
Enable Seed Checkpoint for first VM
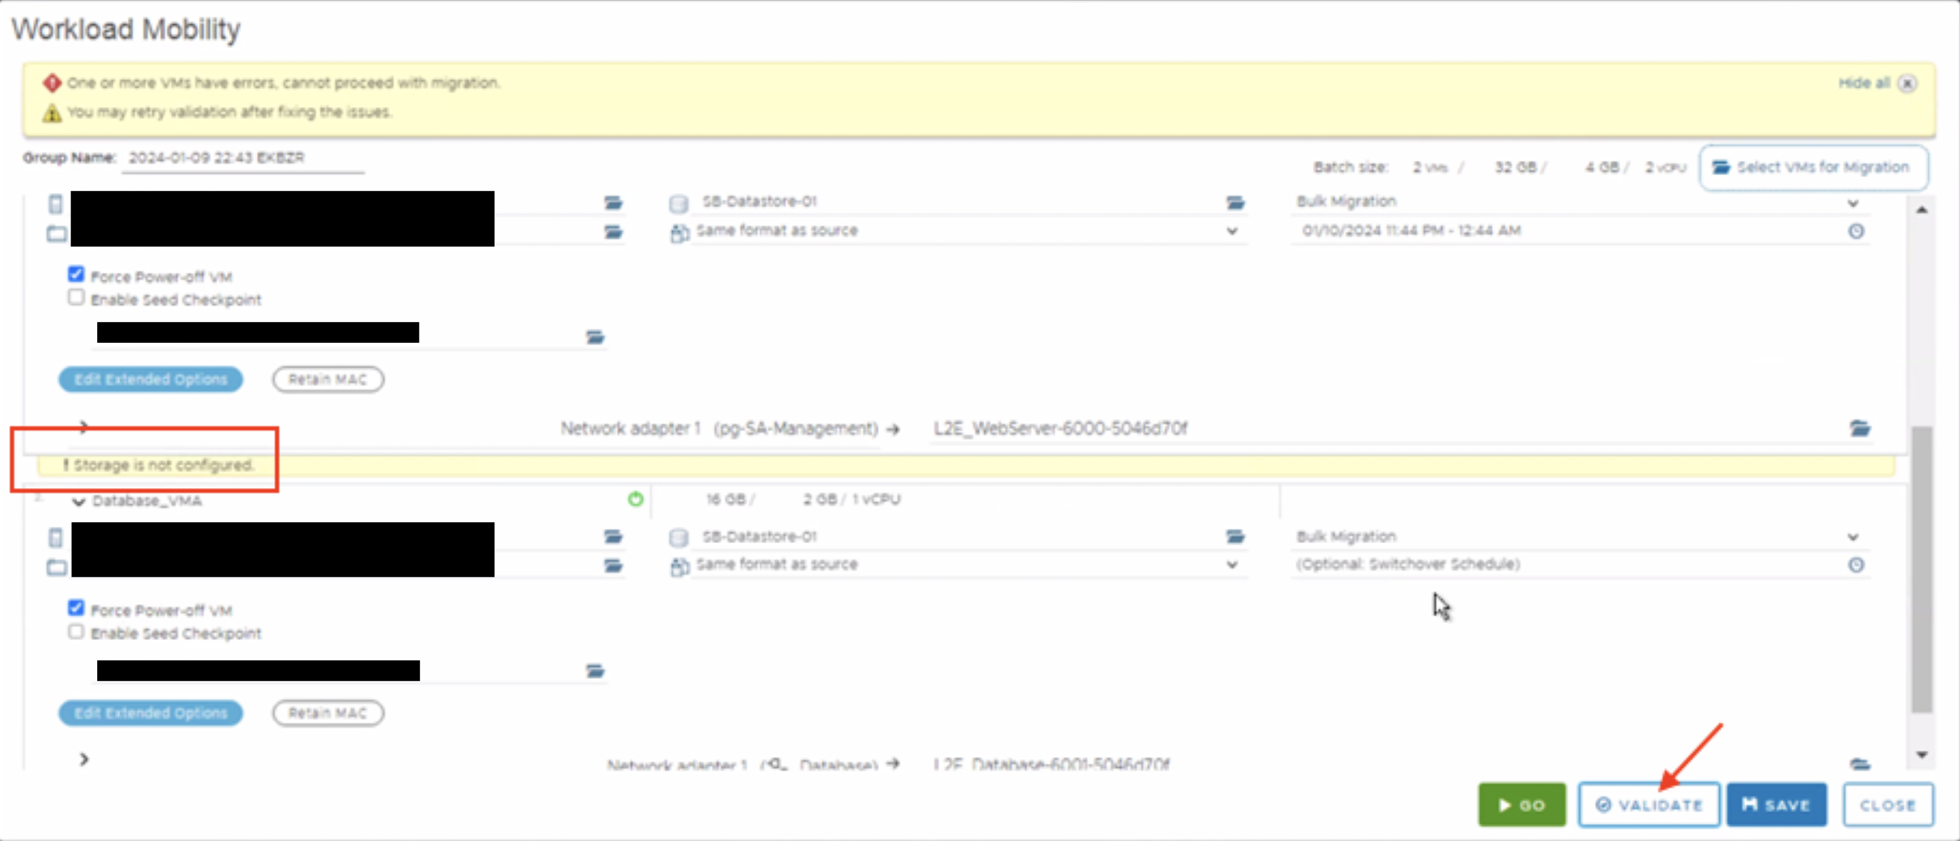coord(76,298)
